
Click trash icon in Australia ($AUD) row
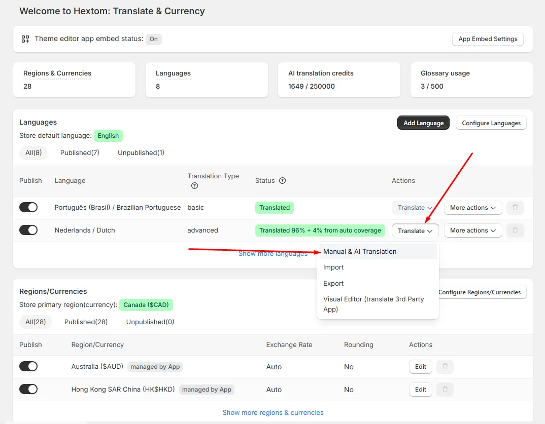click(445, 366)
